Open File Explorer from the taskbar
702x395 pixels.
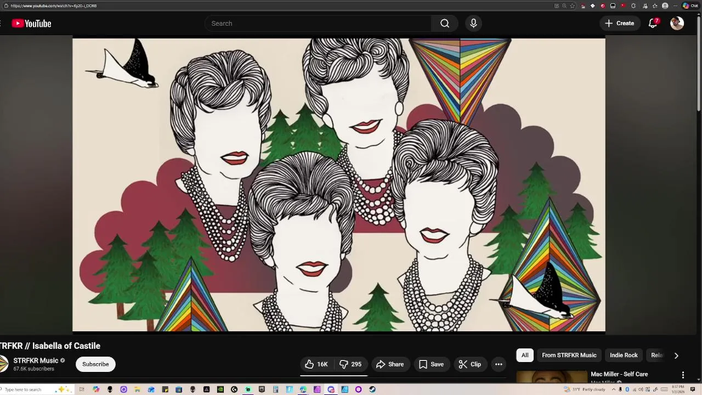tap(137, 390)
